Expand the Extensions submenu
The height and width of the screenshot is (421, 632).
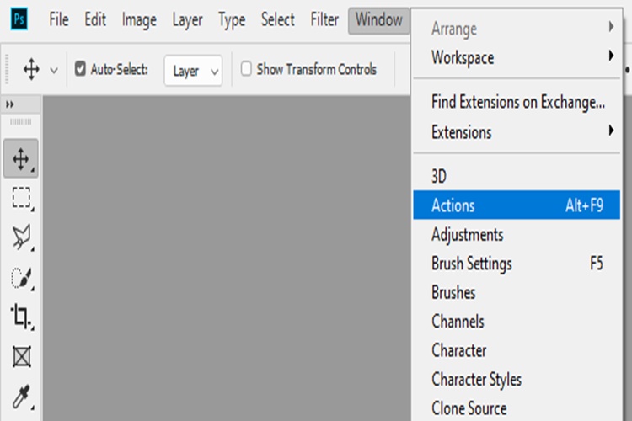[517, 131]
